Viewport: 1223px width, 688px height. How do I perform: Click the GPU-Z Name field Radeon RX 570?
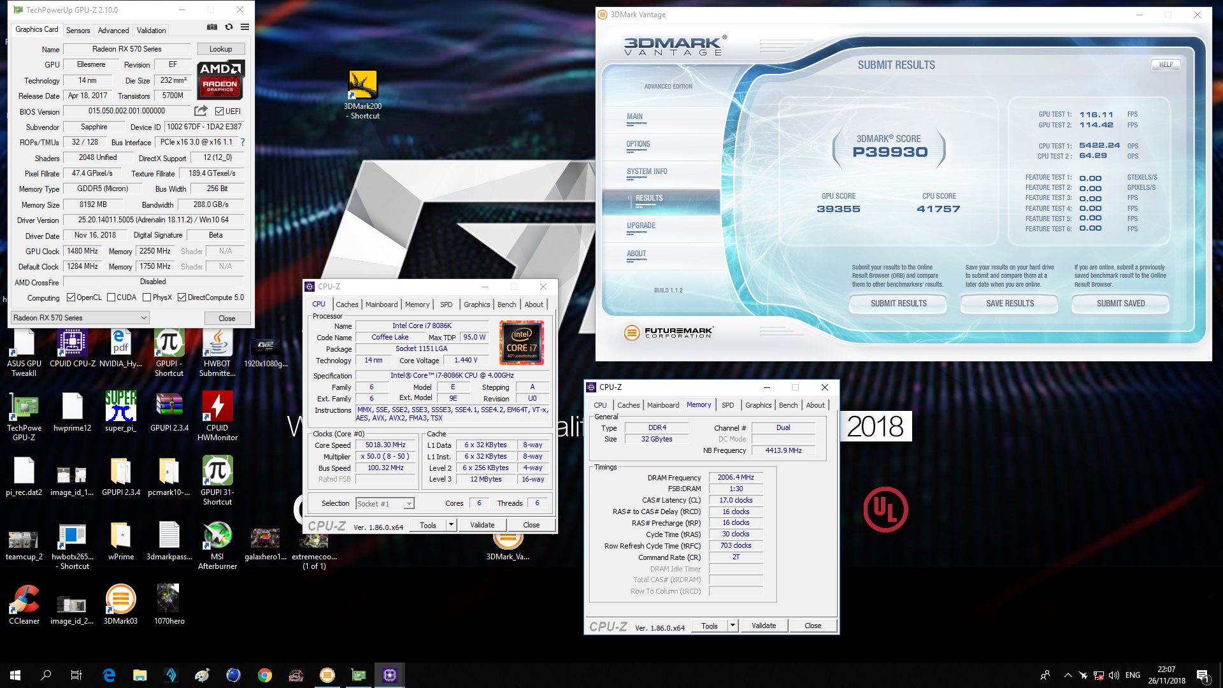coord(127,49)
